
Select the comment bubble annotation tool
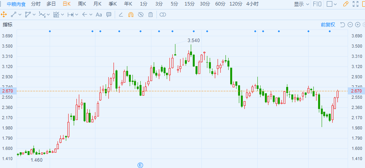[109, 15]
